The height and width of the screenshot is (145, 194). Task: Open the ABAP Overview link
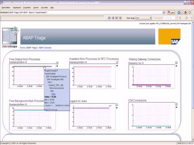click(45, 48)
